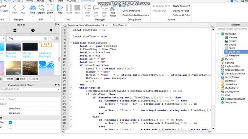248x139 pixels.
Task: Click the Step Into debugger icon
Action: point(88,8)
